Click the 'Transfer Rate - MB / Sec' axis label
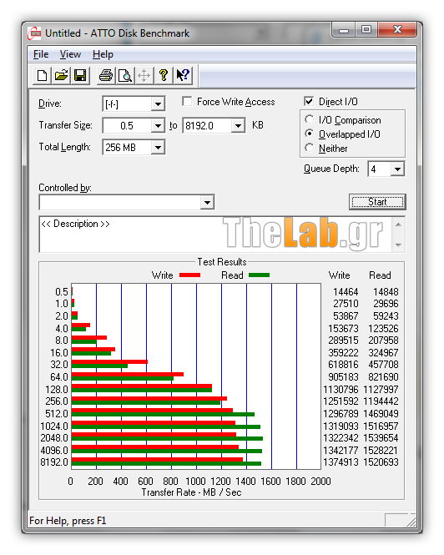The image size is (444, 555). pos(192,492)
